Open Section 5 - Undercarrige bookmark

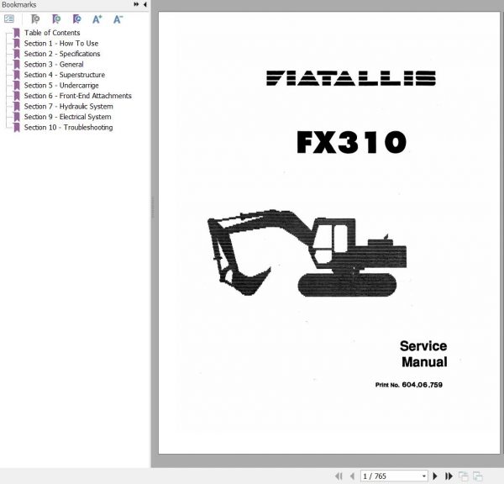coord(61,85)
